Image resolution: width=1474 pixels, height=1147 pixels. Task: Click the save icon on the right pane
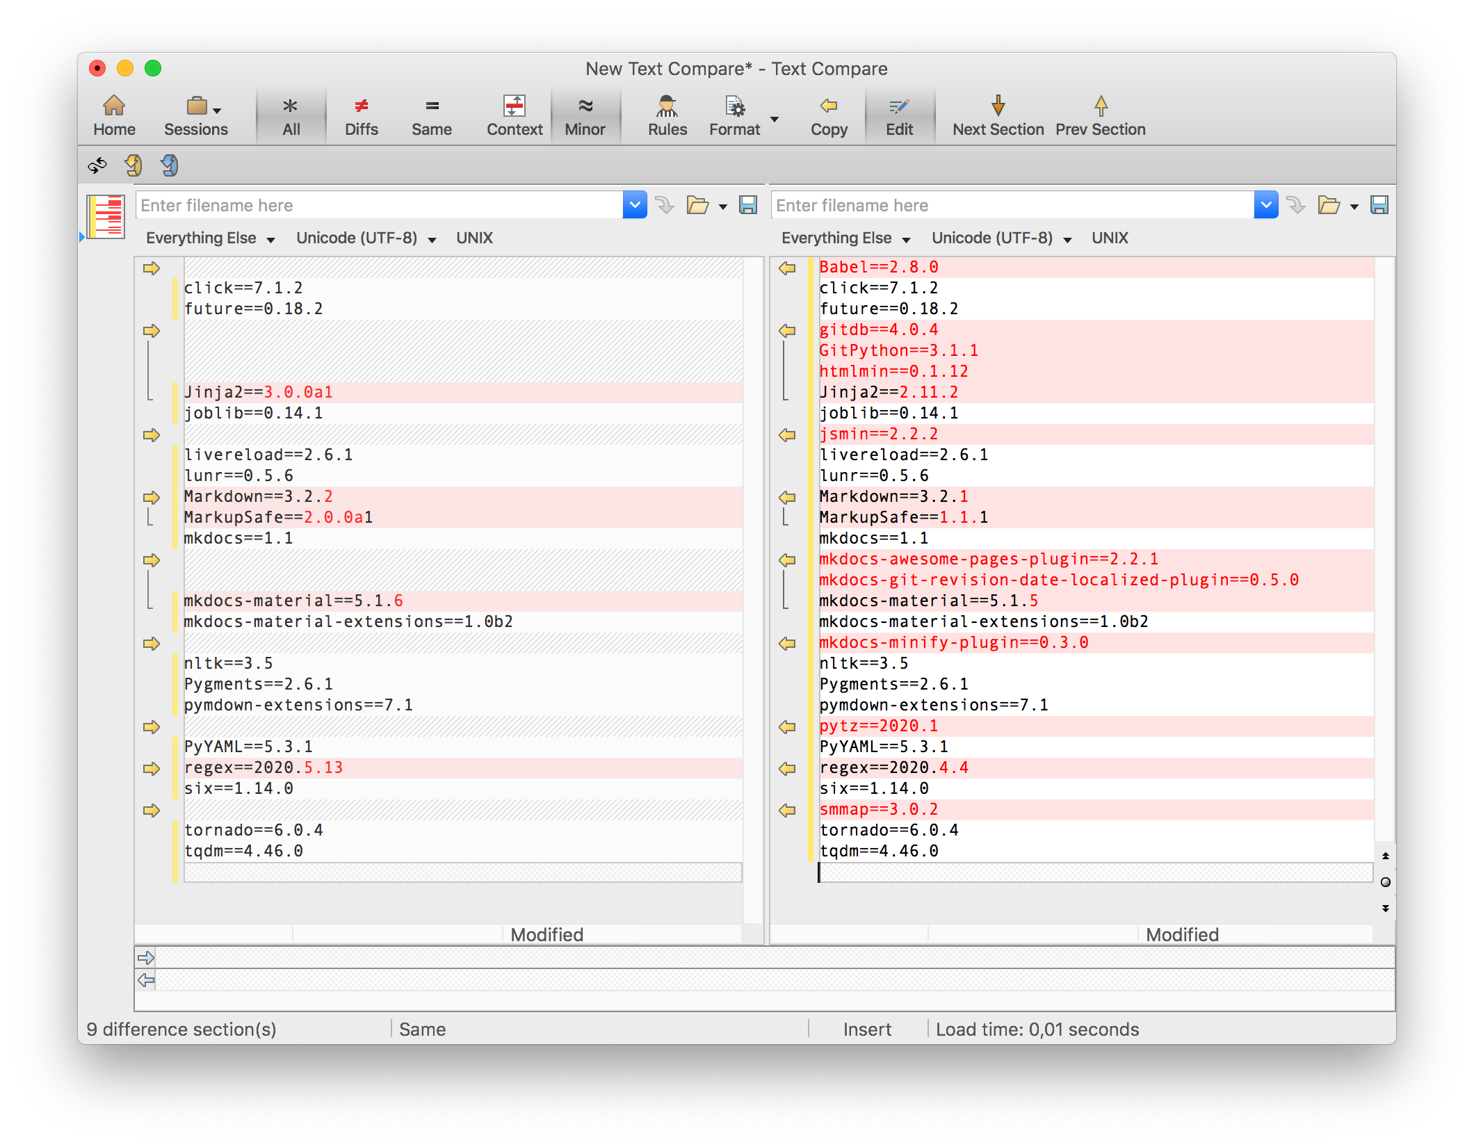(1380, 205)
